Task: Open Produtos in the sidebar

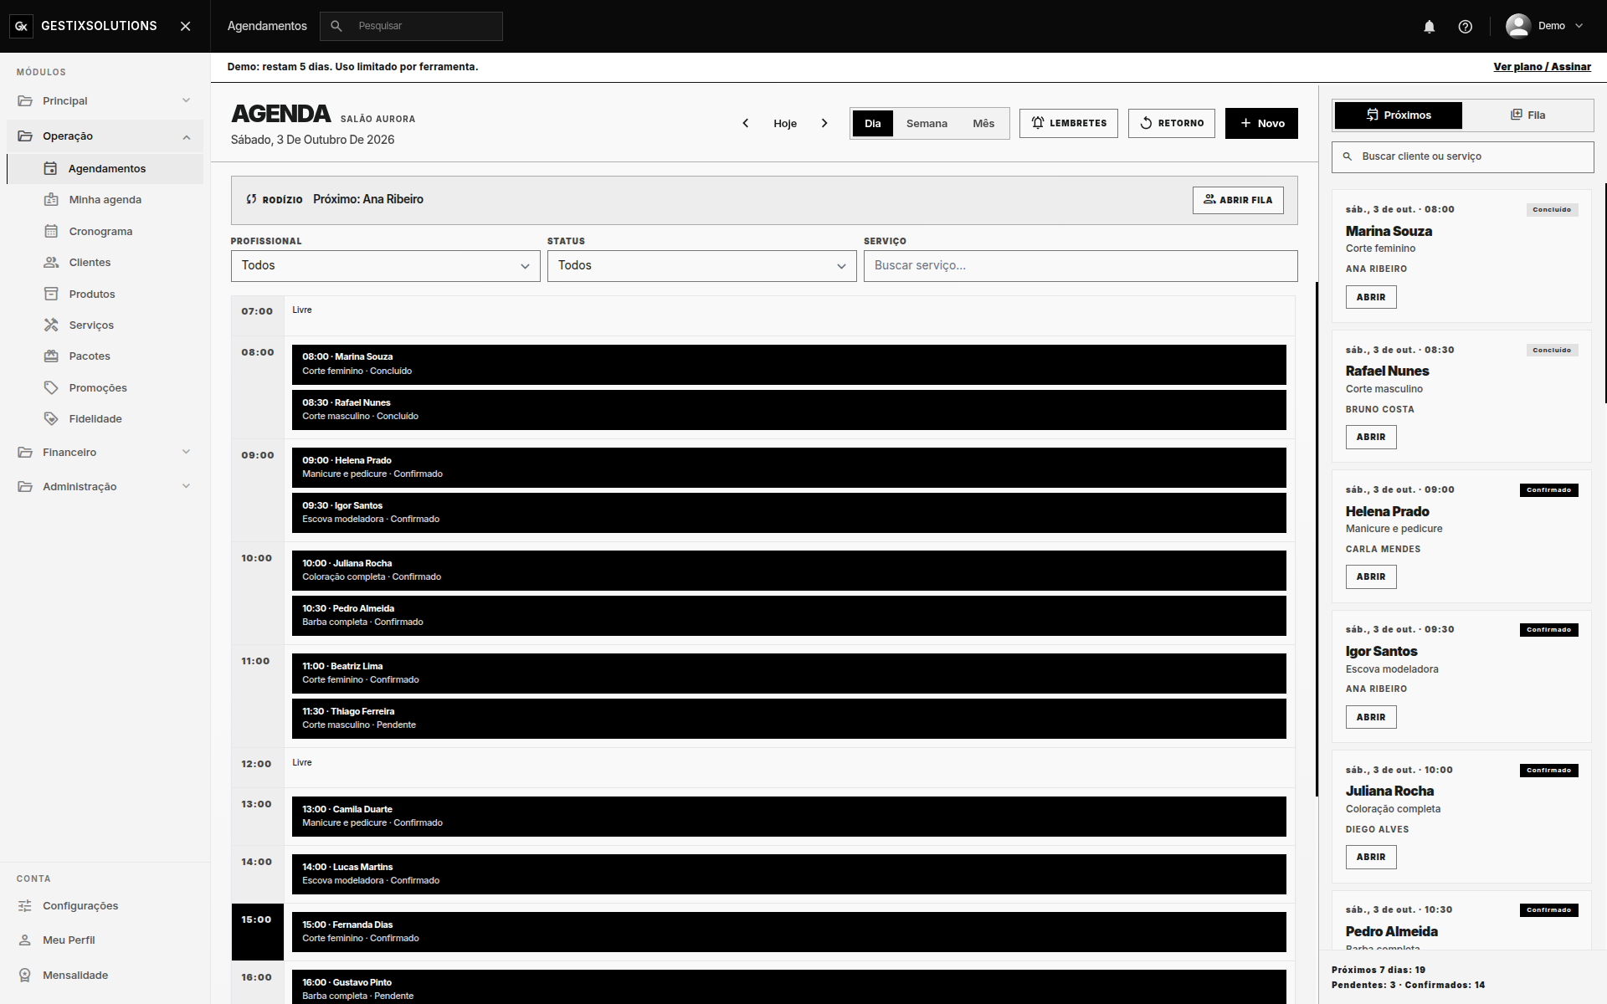Action: click(105, 294)
